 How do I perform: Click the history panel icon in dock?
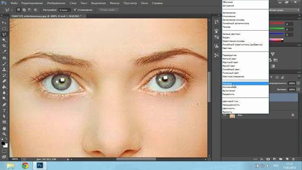(216, 22)
